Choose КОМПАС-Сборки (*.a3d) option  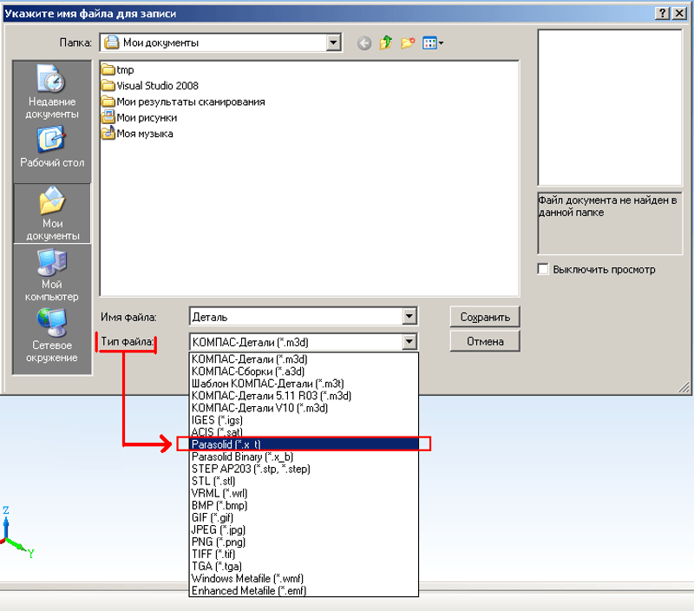tap(304, 371)
